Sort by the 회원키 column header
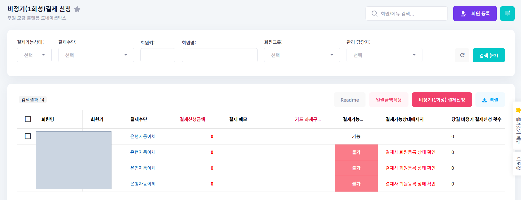This screenshot has width=521, height=200. click(97, 119)
